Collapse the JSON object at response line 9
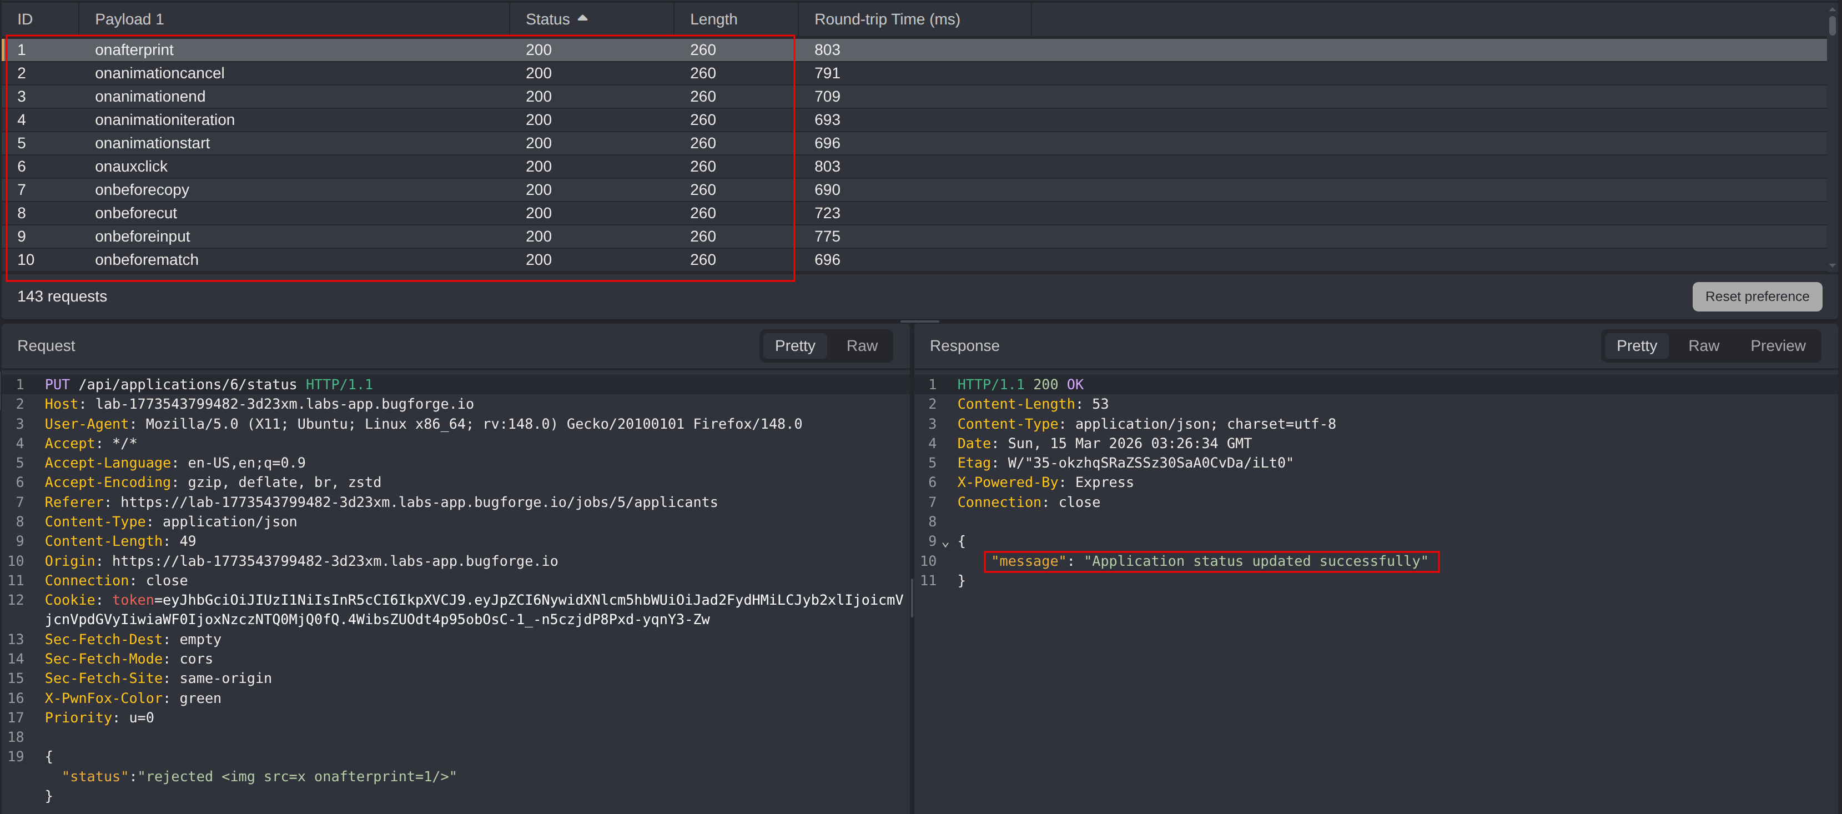 (945, 544)
